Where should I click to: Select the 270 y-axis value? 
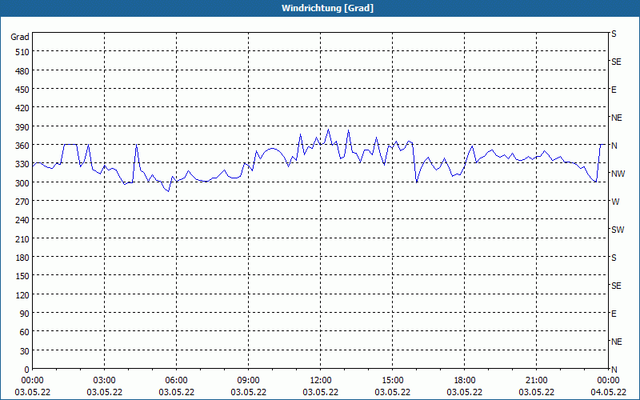coord(22,202)
